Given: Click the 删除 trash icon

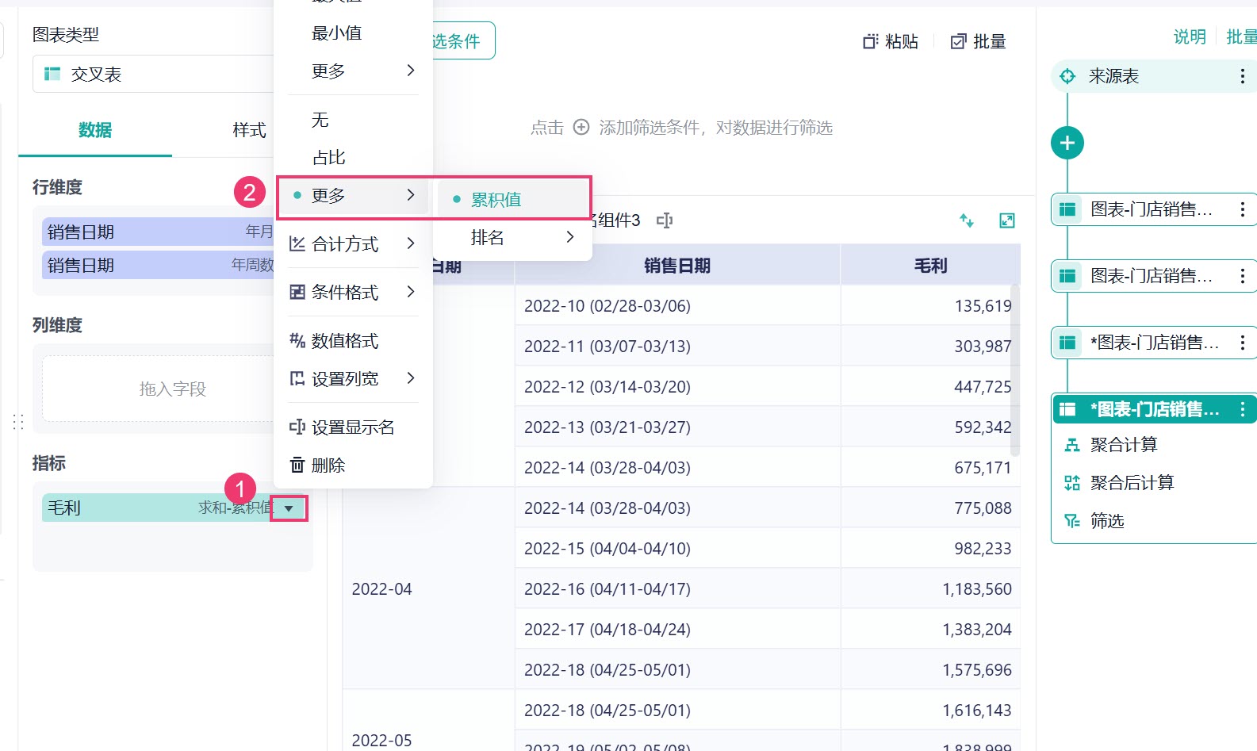Looking at the screenshot, I should pyautogui.click(x=297, y=466).
